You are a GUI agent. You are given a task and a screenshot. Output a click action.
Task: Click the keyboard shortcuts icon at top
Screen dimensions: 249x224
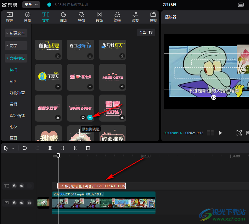[x=241, y=5]
